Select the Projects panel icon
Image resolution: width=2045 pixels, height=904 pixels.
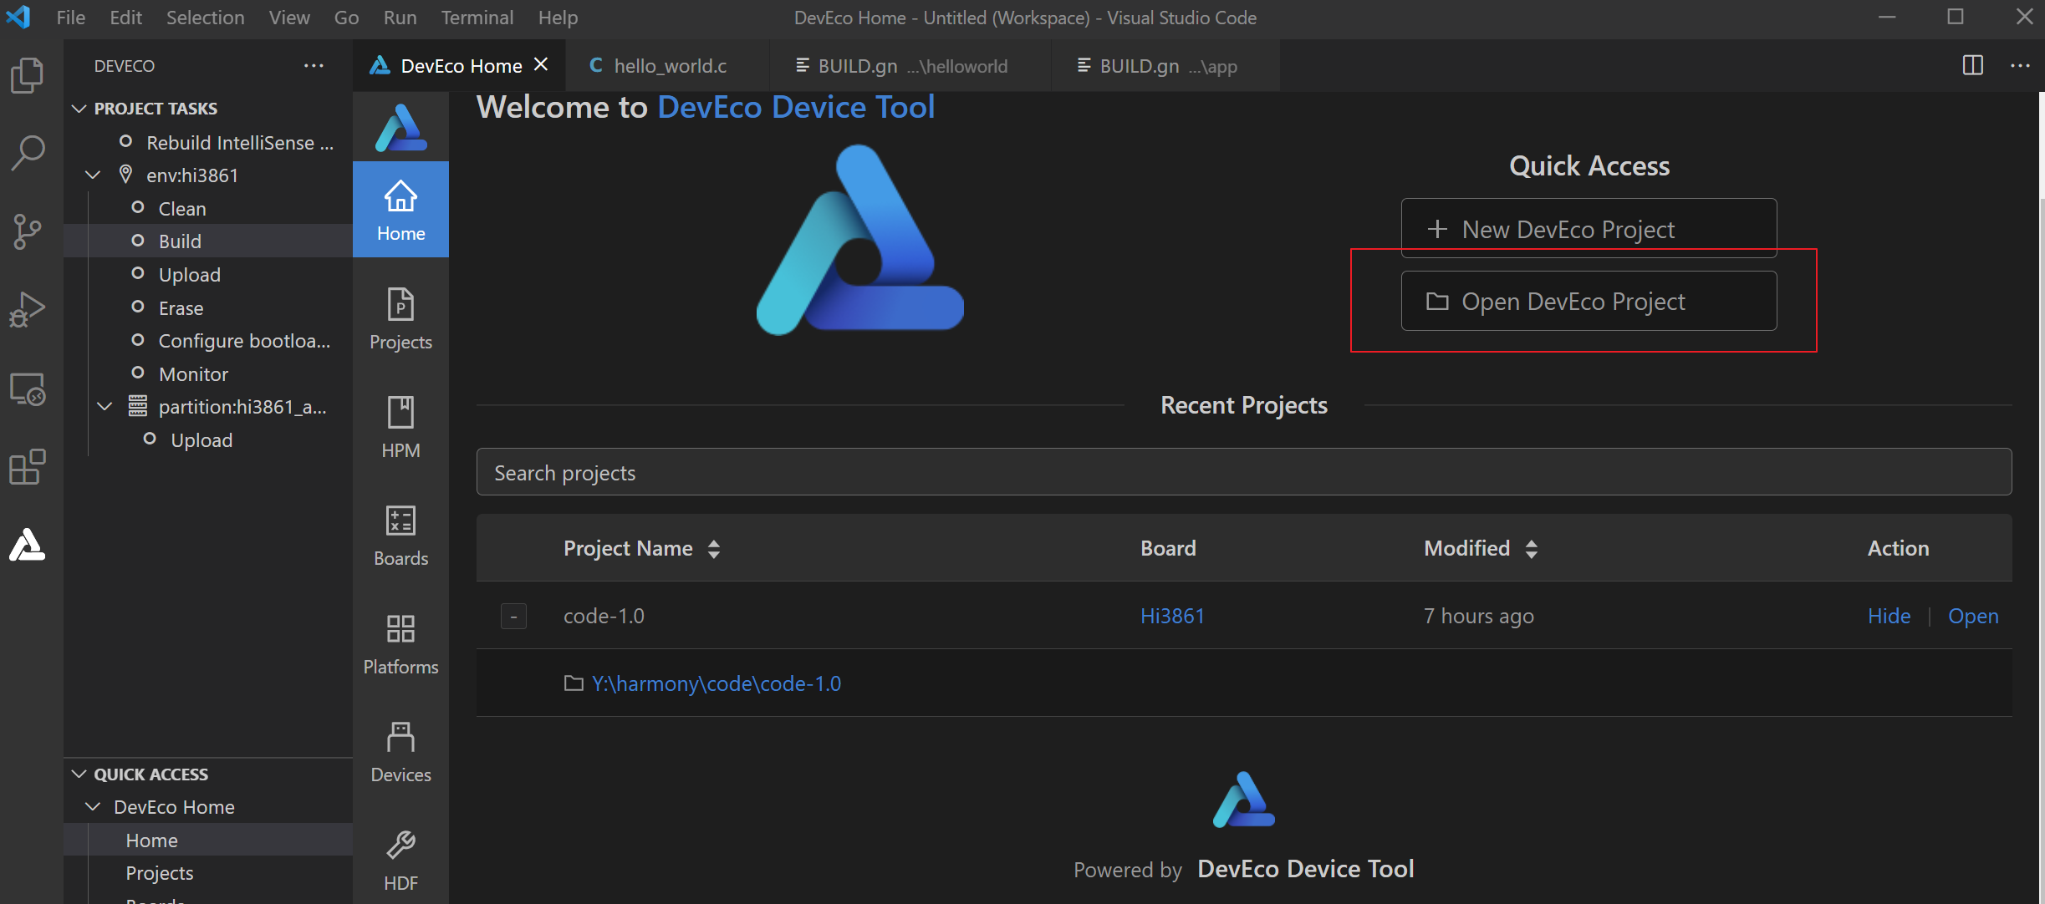[400, 317]
